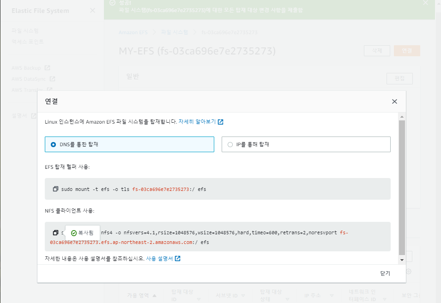Image resolution: width=441 pixels, height=303 pixels.
Task: Click the dialog vertical scrollbar thumb
Action: click(402, 188)
